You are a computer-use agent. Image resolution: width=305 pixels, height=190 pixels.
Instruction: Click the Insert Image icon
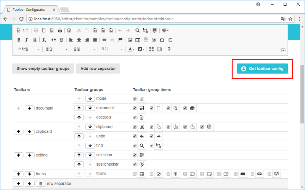pos(130,40)
